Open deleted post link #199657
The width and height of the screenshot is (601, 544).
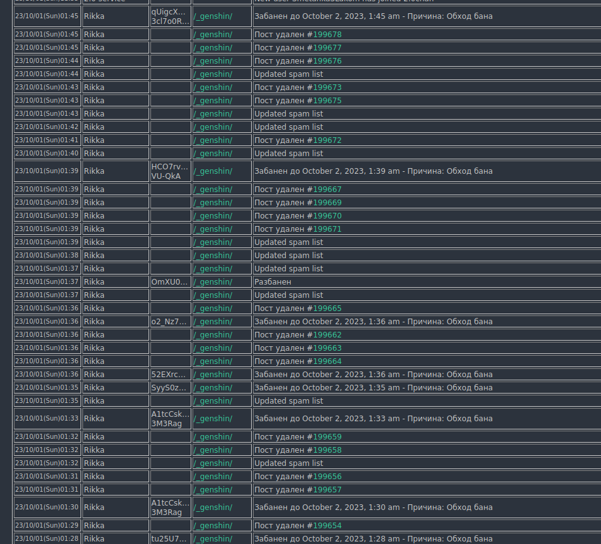327,490
